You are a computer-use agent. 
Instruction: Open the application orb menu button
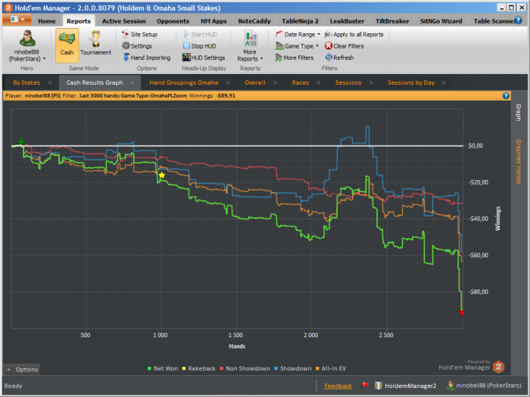17,20
